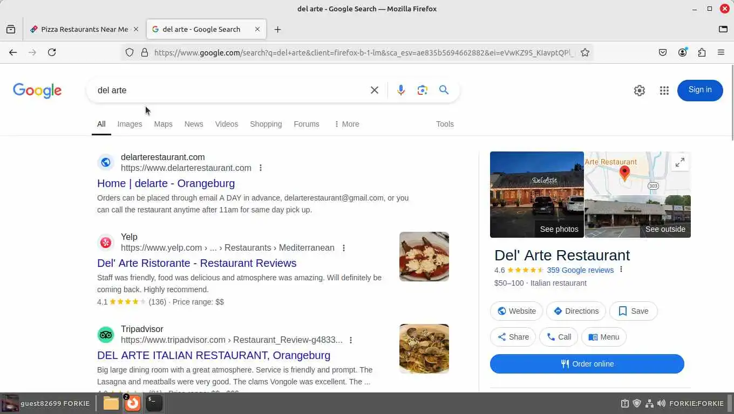Click the red map location pin

624,173
